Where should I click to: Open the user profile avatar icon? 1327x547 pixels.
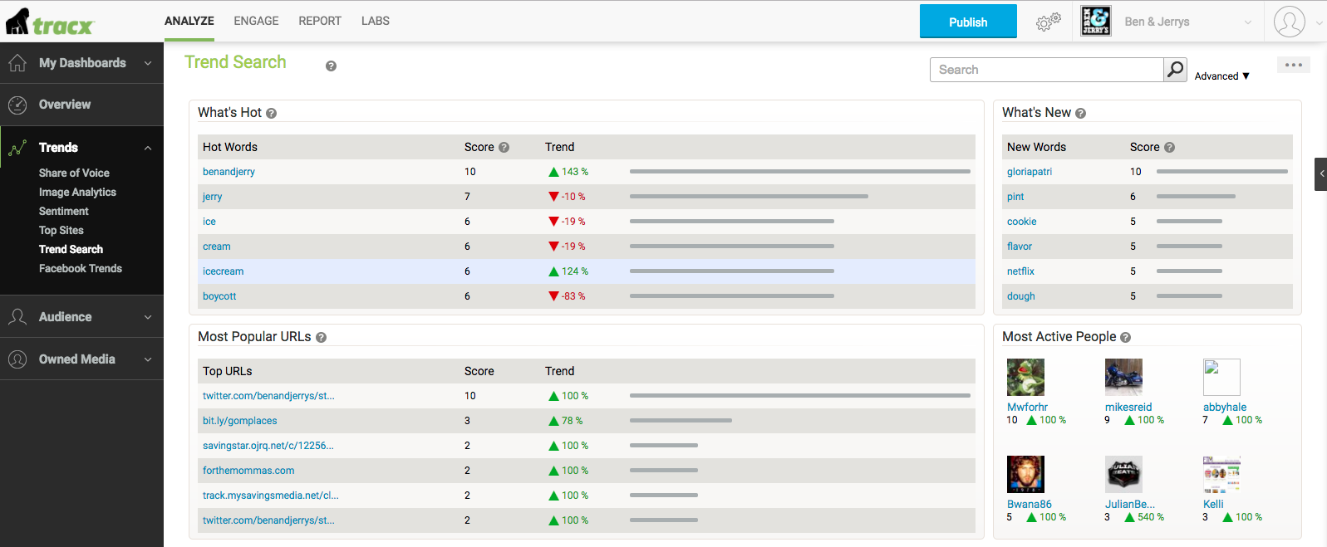click(1290, 22)
